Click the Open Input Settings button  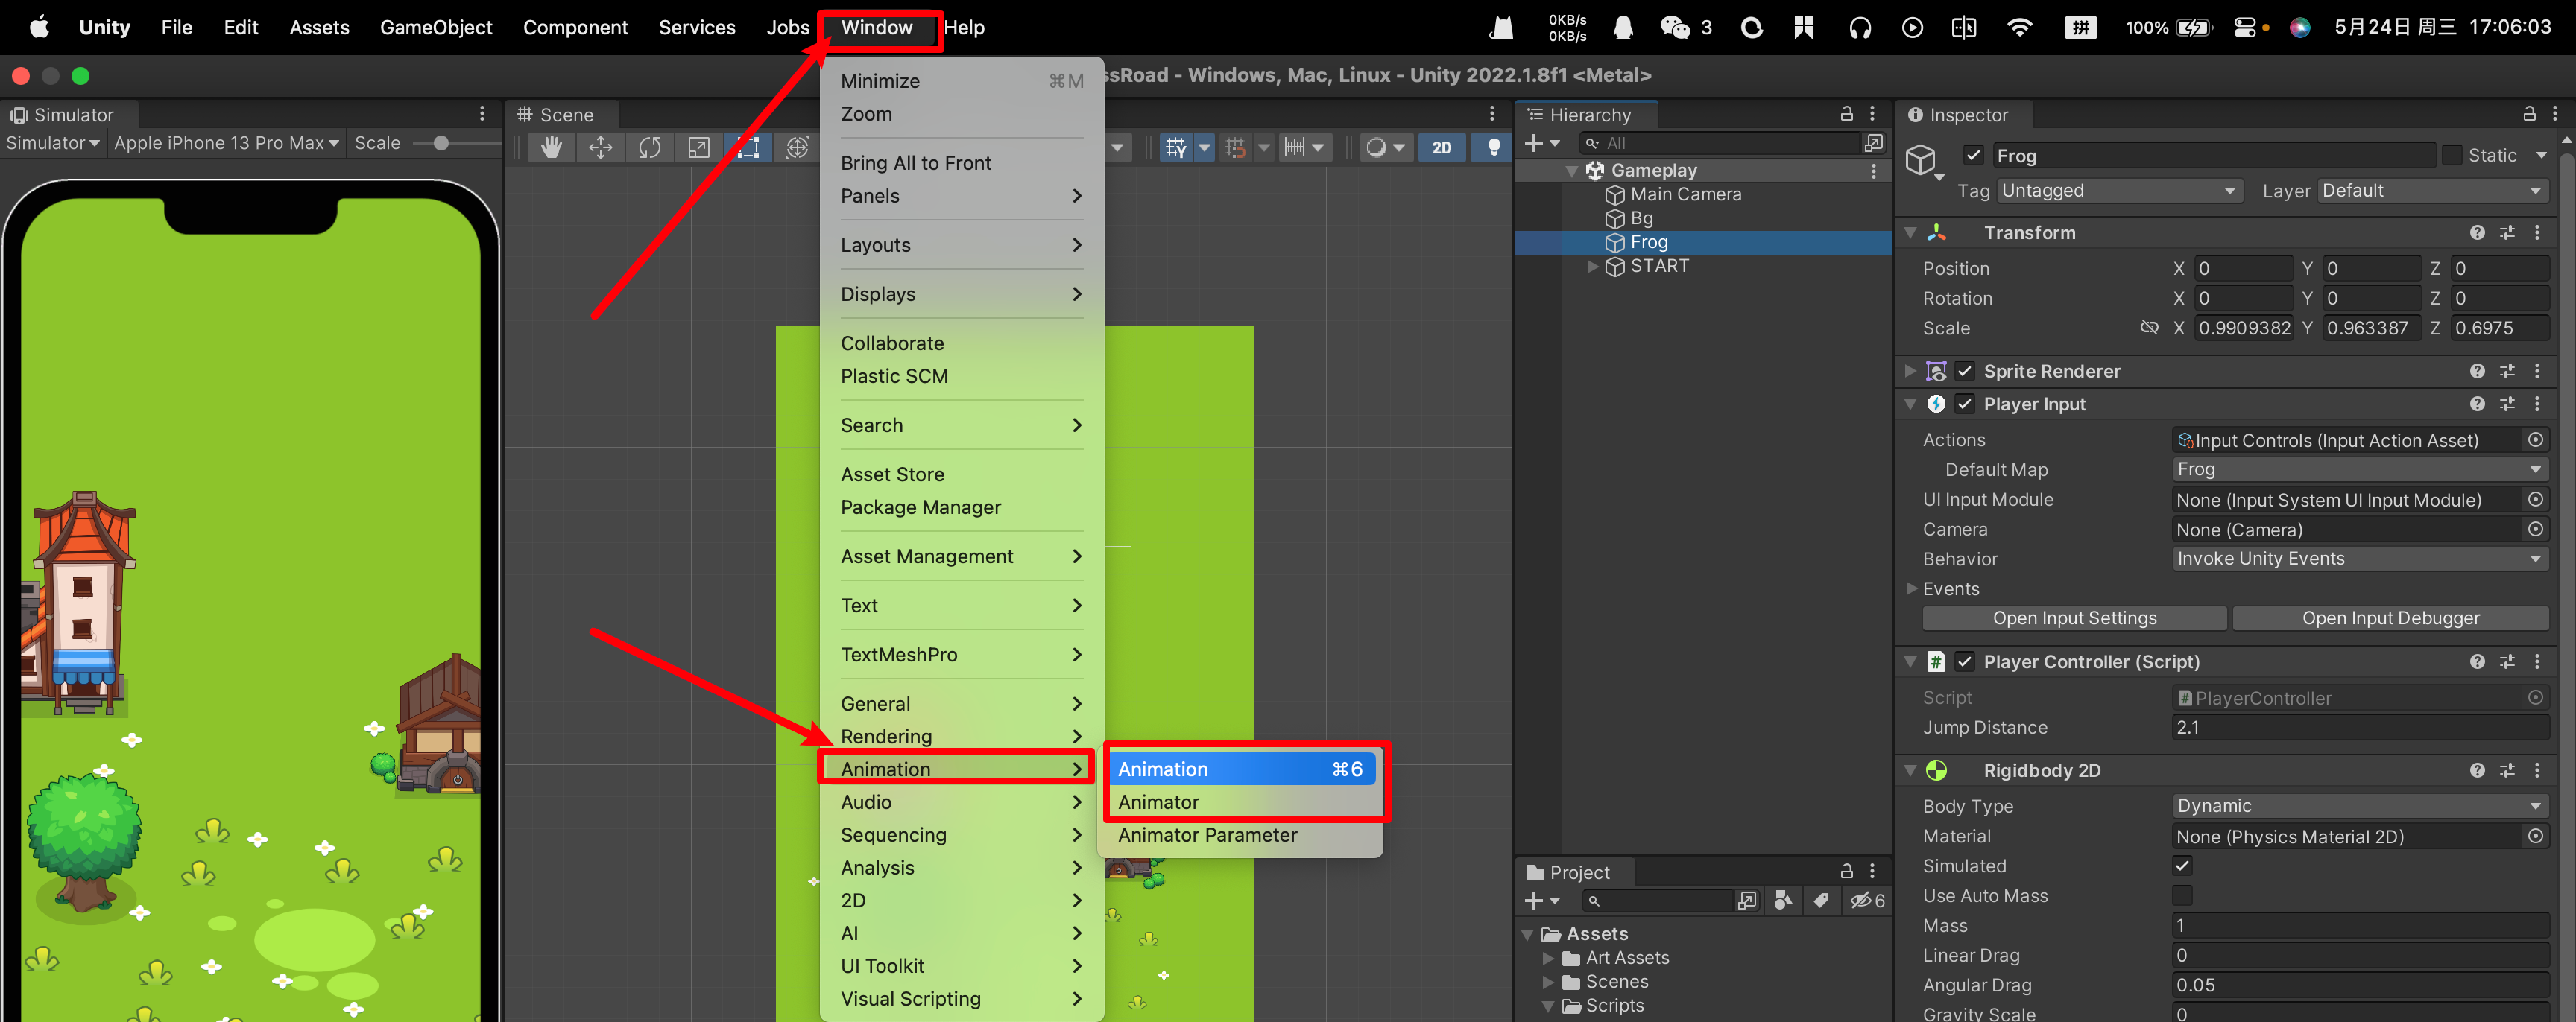pos(2074,618)
